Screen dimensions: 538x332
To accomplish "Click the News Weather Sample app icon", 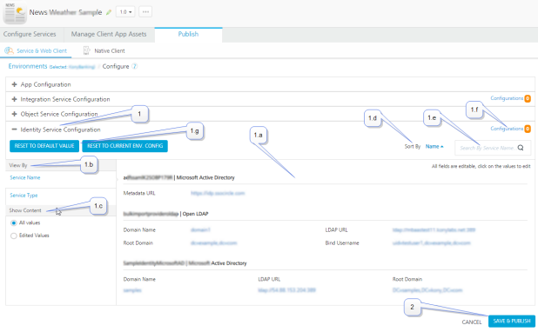I will click(x=15, y=13).
